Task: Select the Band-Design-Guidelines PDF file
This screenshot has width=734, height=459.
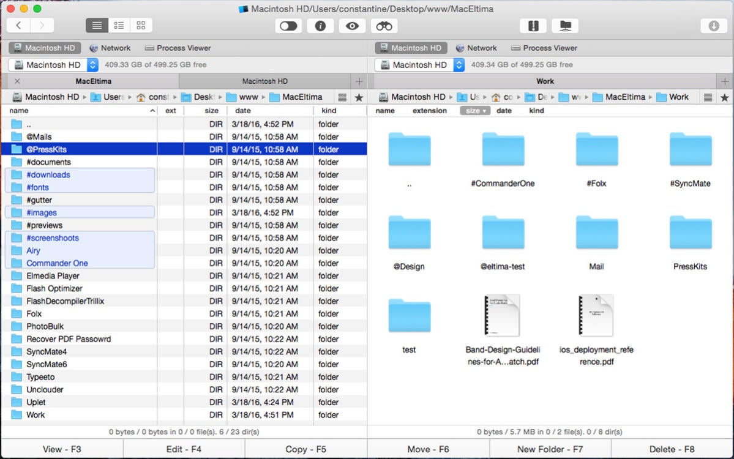Action: (x=503, y=315)
